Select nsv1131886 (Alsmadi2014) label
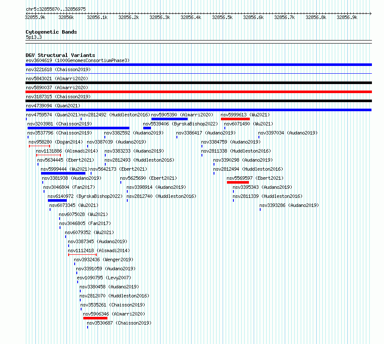This screenshot has height=344, width=384. pyautogui.click(x=67, y=151)
